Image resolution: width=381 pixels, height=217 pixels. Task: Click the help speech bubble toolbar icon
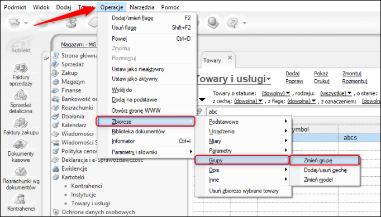coord(233,22)
